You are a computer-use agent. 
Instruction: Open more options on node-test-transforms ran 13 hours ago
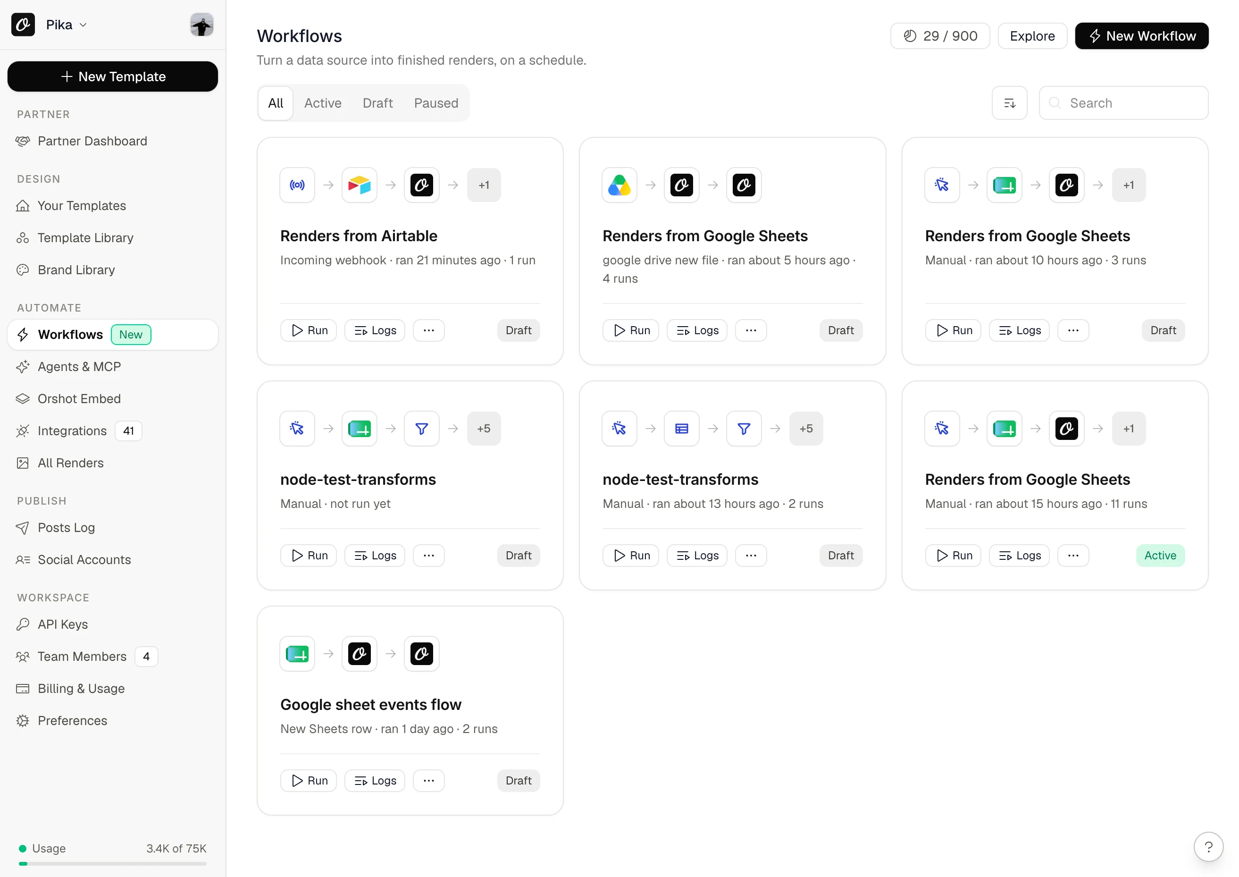(x=751, y=555)
